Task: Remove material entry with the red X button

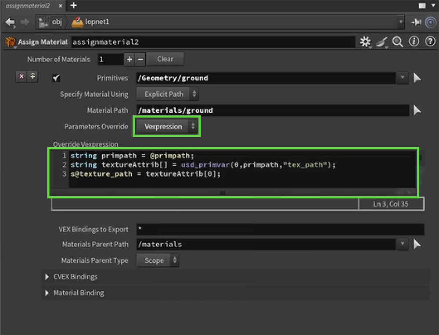Action: pyautogui.click(x=21, y=77)
